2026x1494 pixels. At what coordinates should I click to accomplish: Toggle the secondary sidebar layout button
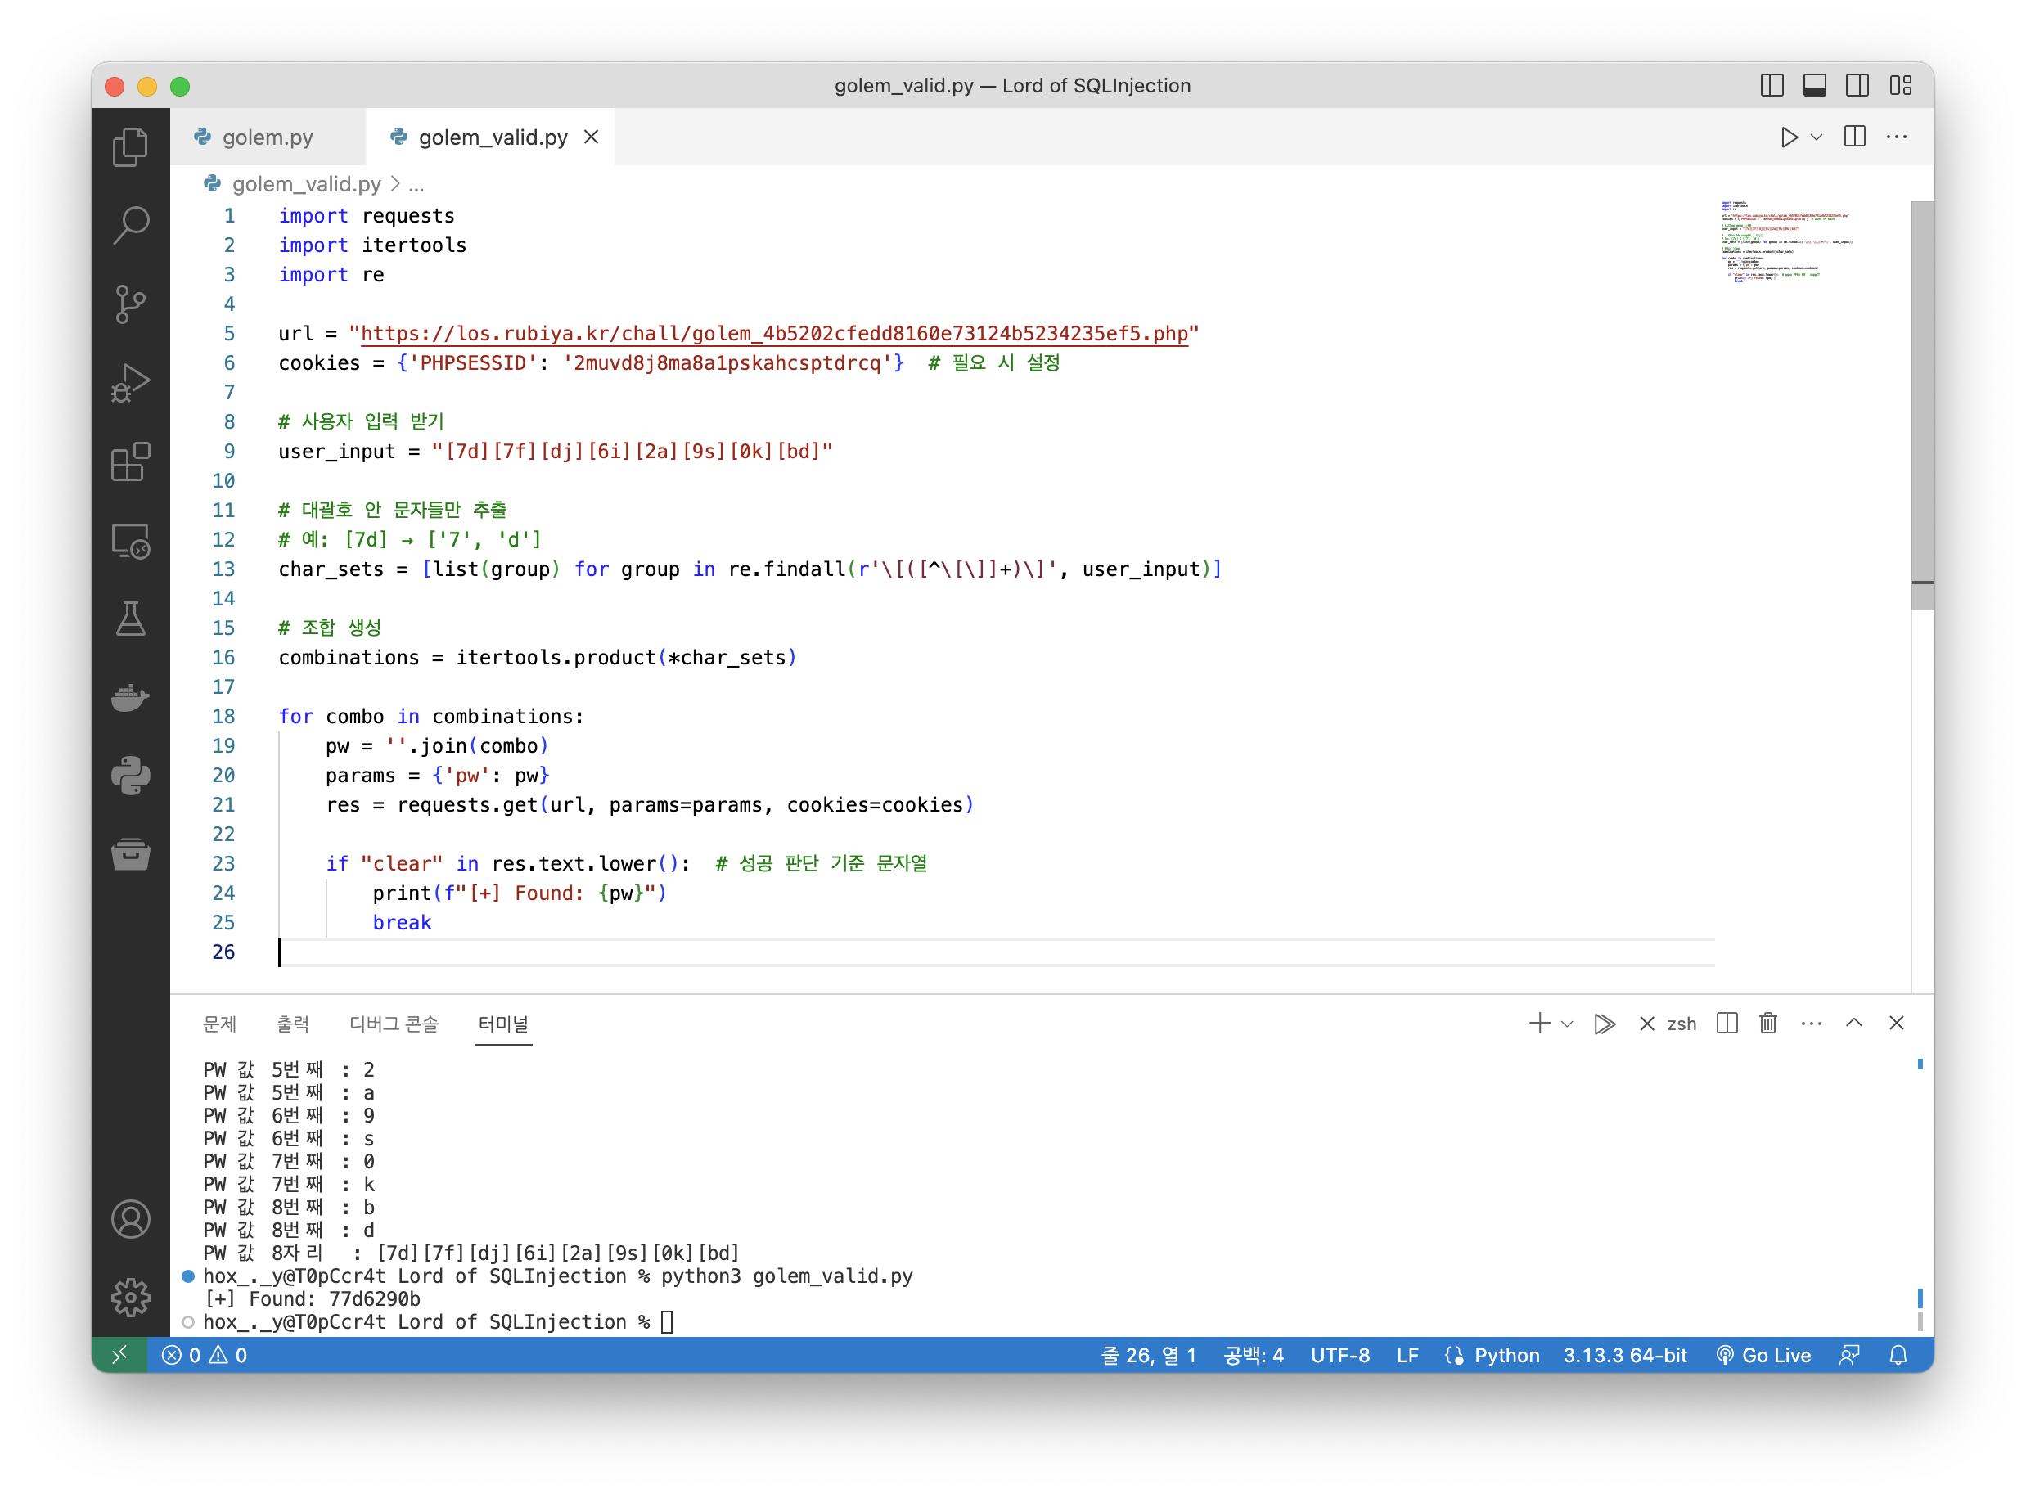[1857, 86]
